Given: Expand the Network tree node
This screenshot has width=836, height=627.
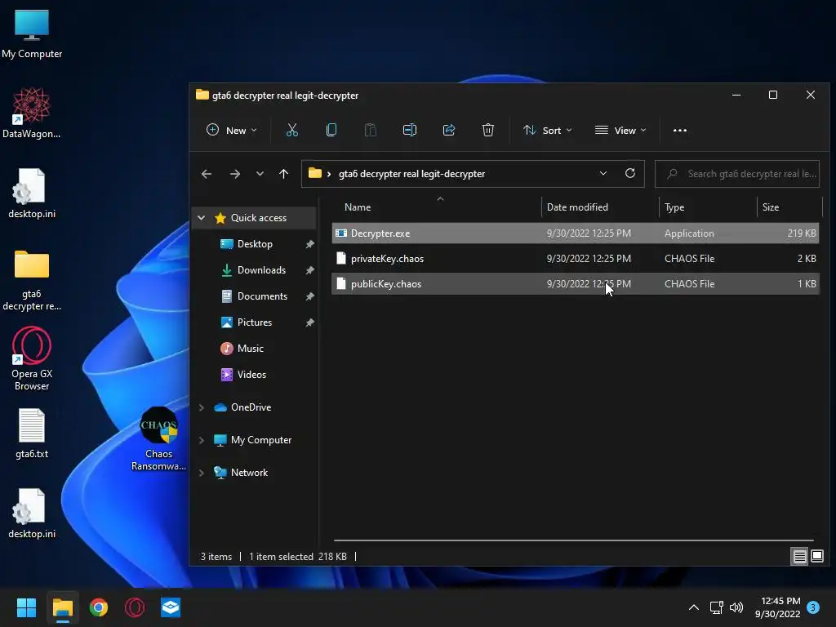Looking at the screenshot, I should click(x=202, y=473).
